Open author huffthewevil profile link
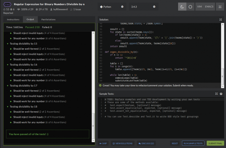Viewport: 226px width, 148px height. (x=60, y=9)
